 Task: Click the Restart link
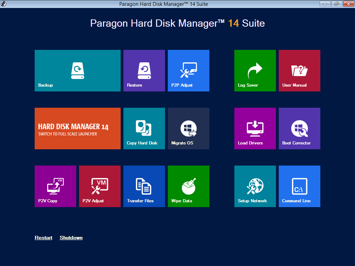pyautogui.click(x=43, y=238)
